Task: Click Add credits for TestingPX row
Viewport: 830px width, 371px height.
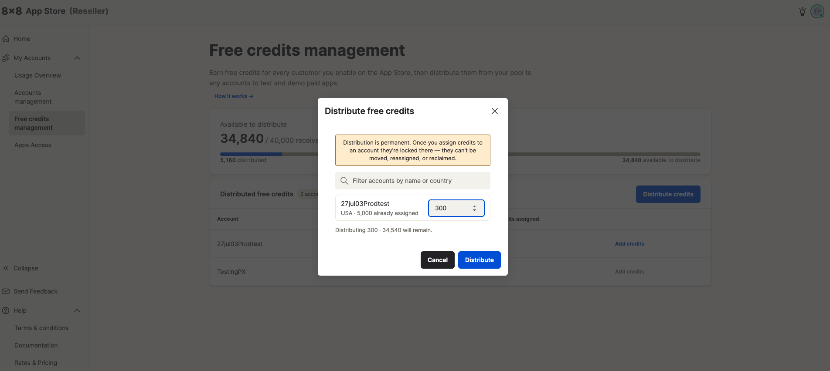Action: 629,272
